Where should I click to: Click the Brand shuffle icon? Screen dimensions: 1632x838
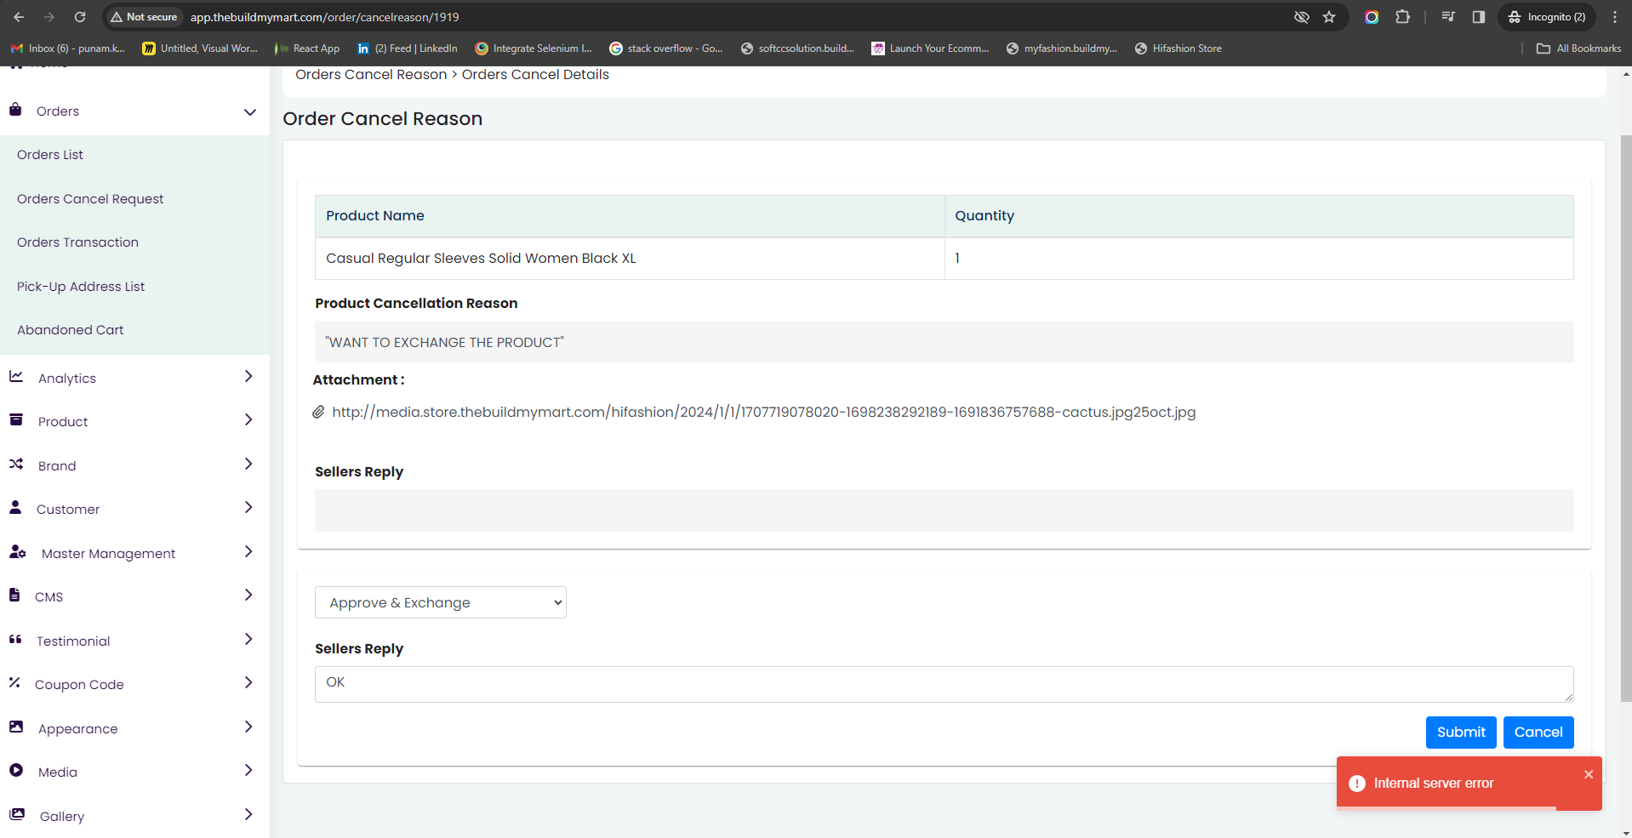(16, 464)
